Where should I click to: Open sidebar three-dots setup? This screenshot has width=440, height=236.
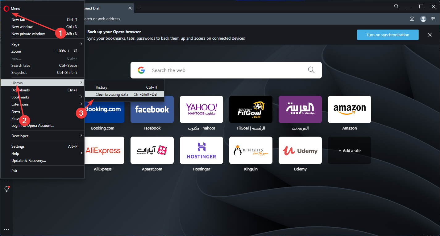(6, 229)
